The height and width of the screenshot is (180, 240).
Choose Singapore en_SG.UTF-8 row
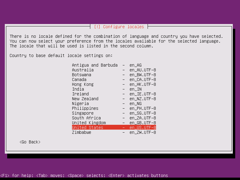[114, 113]
